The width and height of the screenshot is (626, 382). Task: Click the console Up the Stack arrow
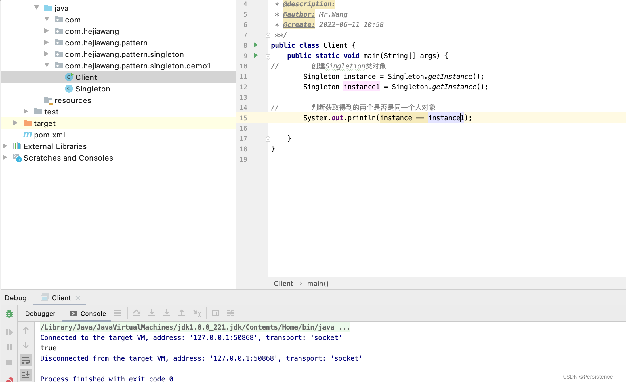point(26,331)
